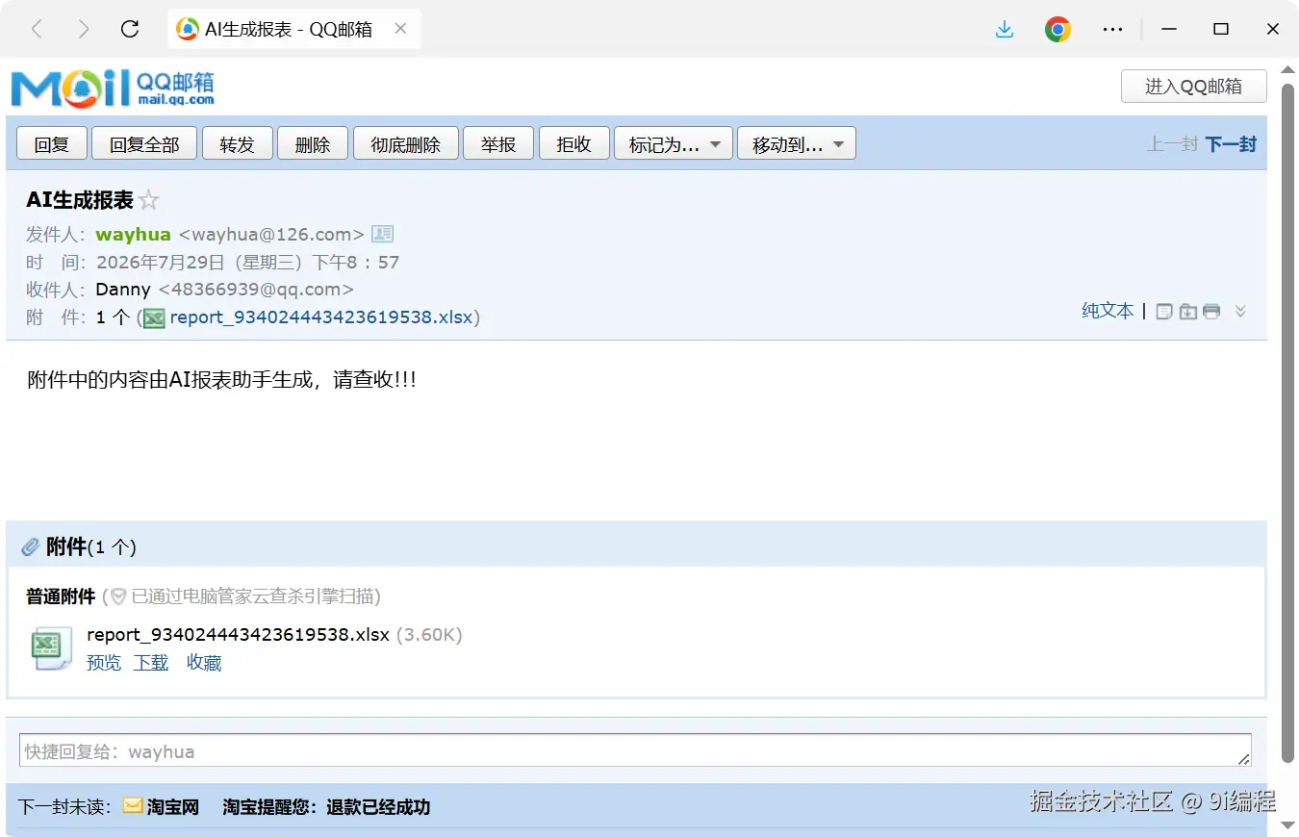Image resolution: width=1299 pixels, height=837 pixels.
Task: Click sender name wayhua
Action: [x=133, y=234]
